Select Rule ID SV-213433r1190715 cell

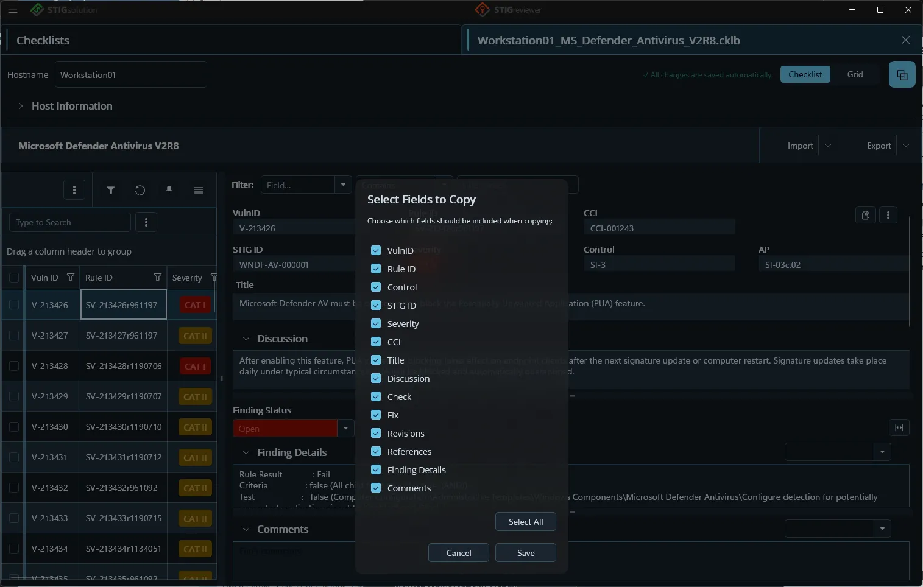pos(124,518)
